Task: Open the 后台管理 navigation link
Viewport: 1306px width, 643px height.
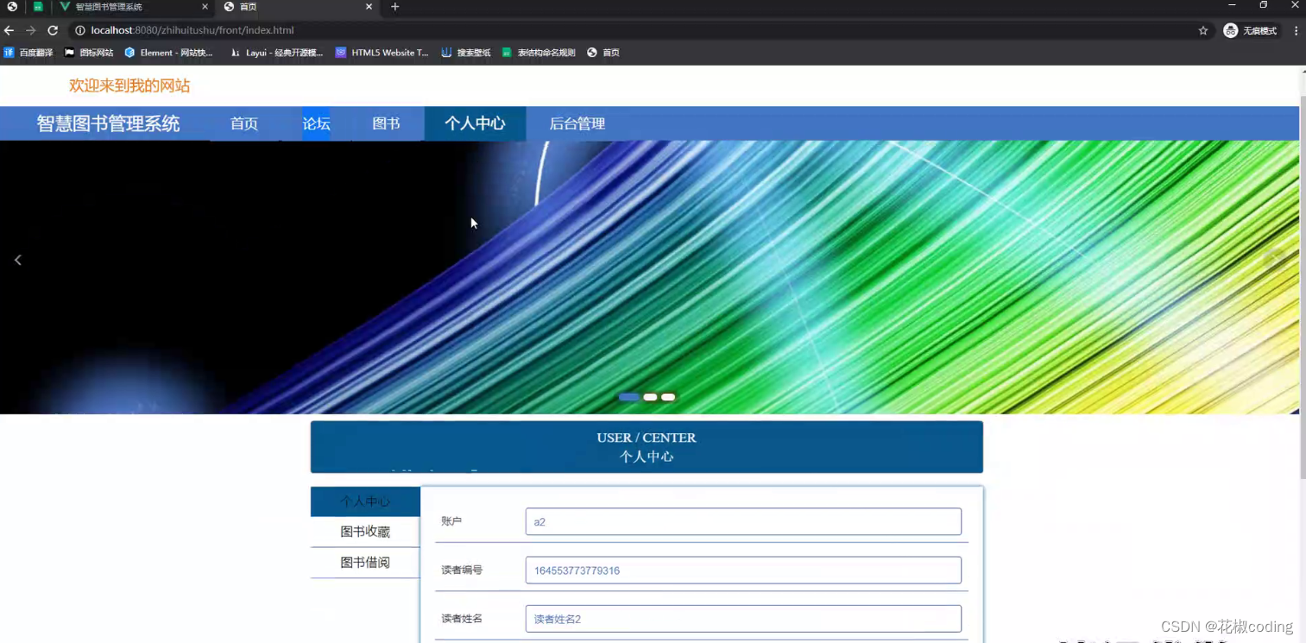Action: coord(577,123)
